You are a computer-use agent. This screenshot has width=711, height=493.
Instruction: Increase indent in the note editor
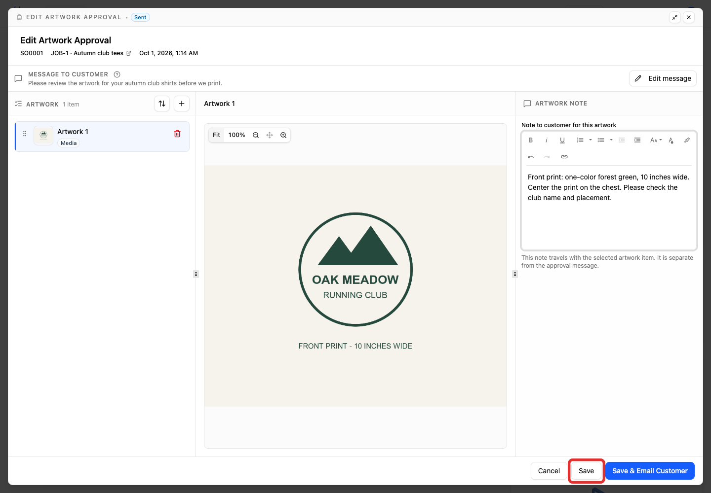pos(637,140)
